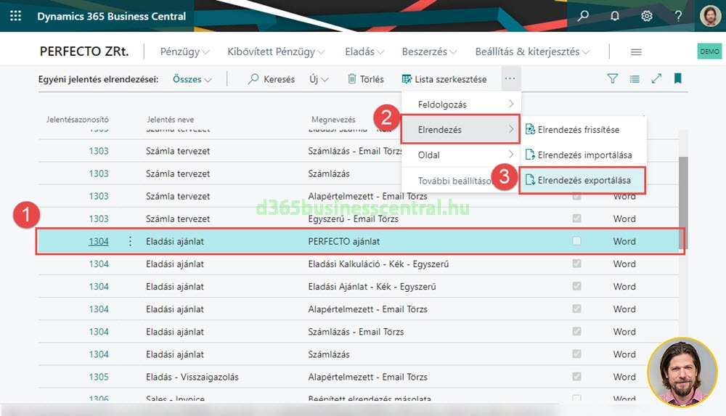This screenshot has width=726, height=416.
Task: Click the bookmark icon in the toolbar
Action: coord(677,78)
